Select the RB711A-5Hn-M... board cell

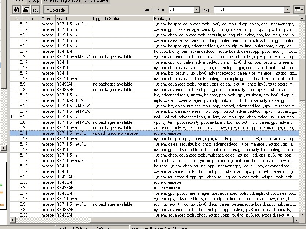[73, 100]
